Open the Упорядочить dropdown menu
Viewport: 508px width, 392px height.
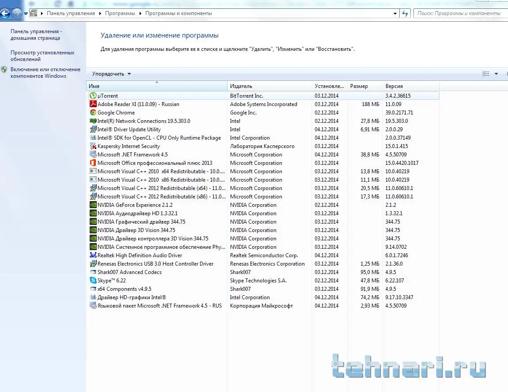click(111, 74)
